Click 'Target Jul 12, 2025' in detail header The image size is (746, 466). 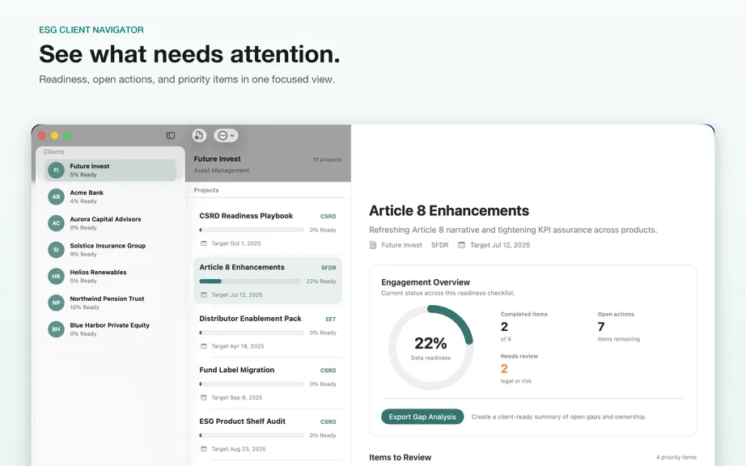point(500,245)
